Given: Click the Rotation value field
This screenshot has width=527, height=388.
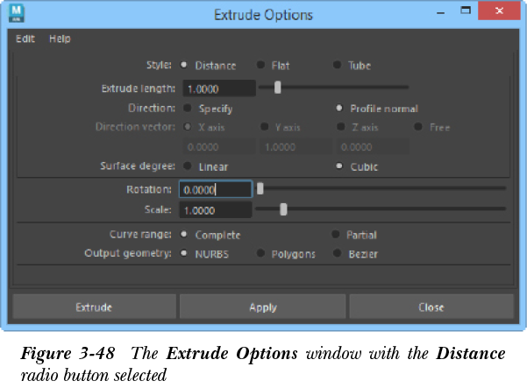Looking at the screenshot, I should [x=216, y=189].
